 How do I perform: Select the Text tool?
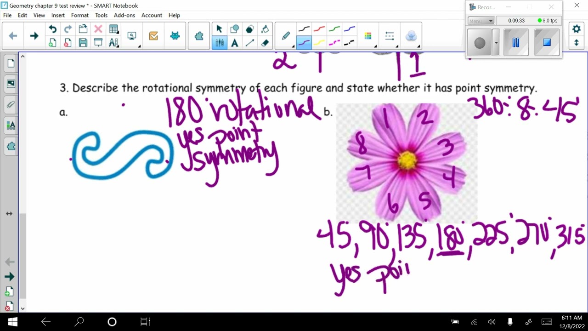[234, 43]
